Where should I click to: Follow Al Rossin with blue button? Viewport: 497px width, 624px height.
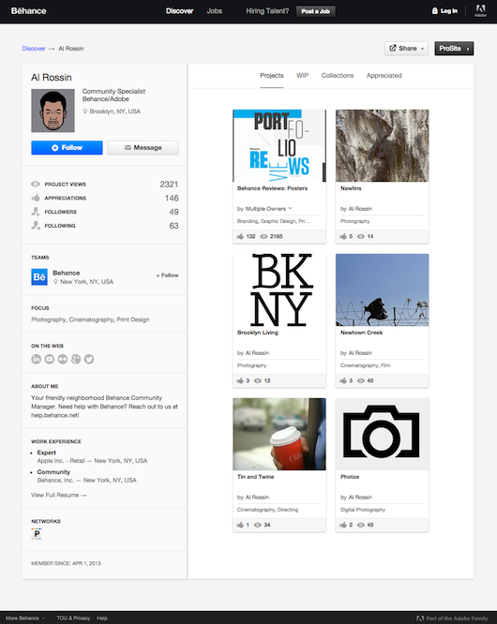point(67,148)
